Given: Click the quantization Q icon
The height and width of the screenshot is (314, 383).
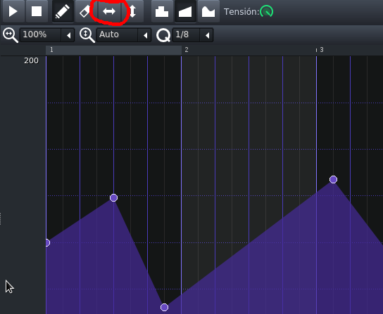Looking at the screenshot, I should [x=163, y=35].
